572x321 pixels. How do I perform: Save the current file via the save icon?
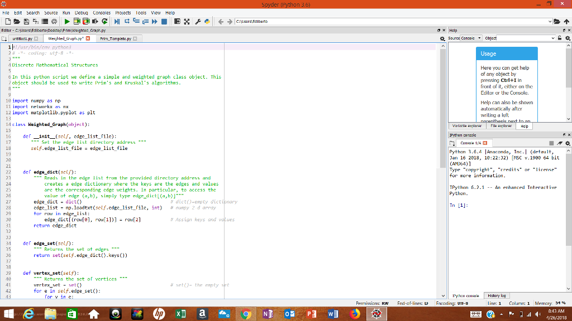26,21
